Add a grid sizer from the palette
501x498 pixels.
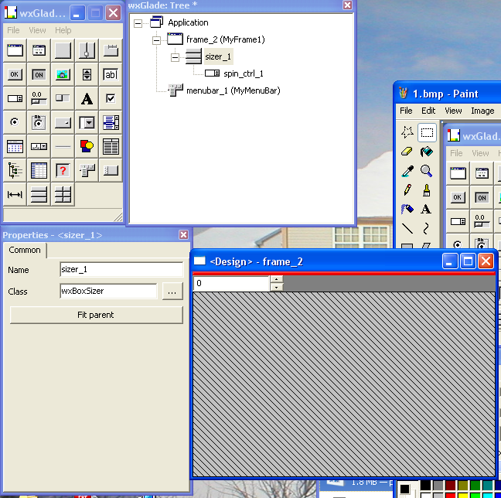(63, 195)
